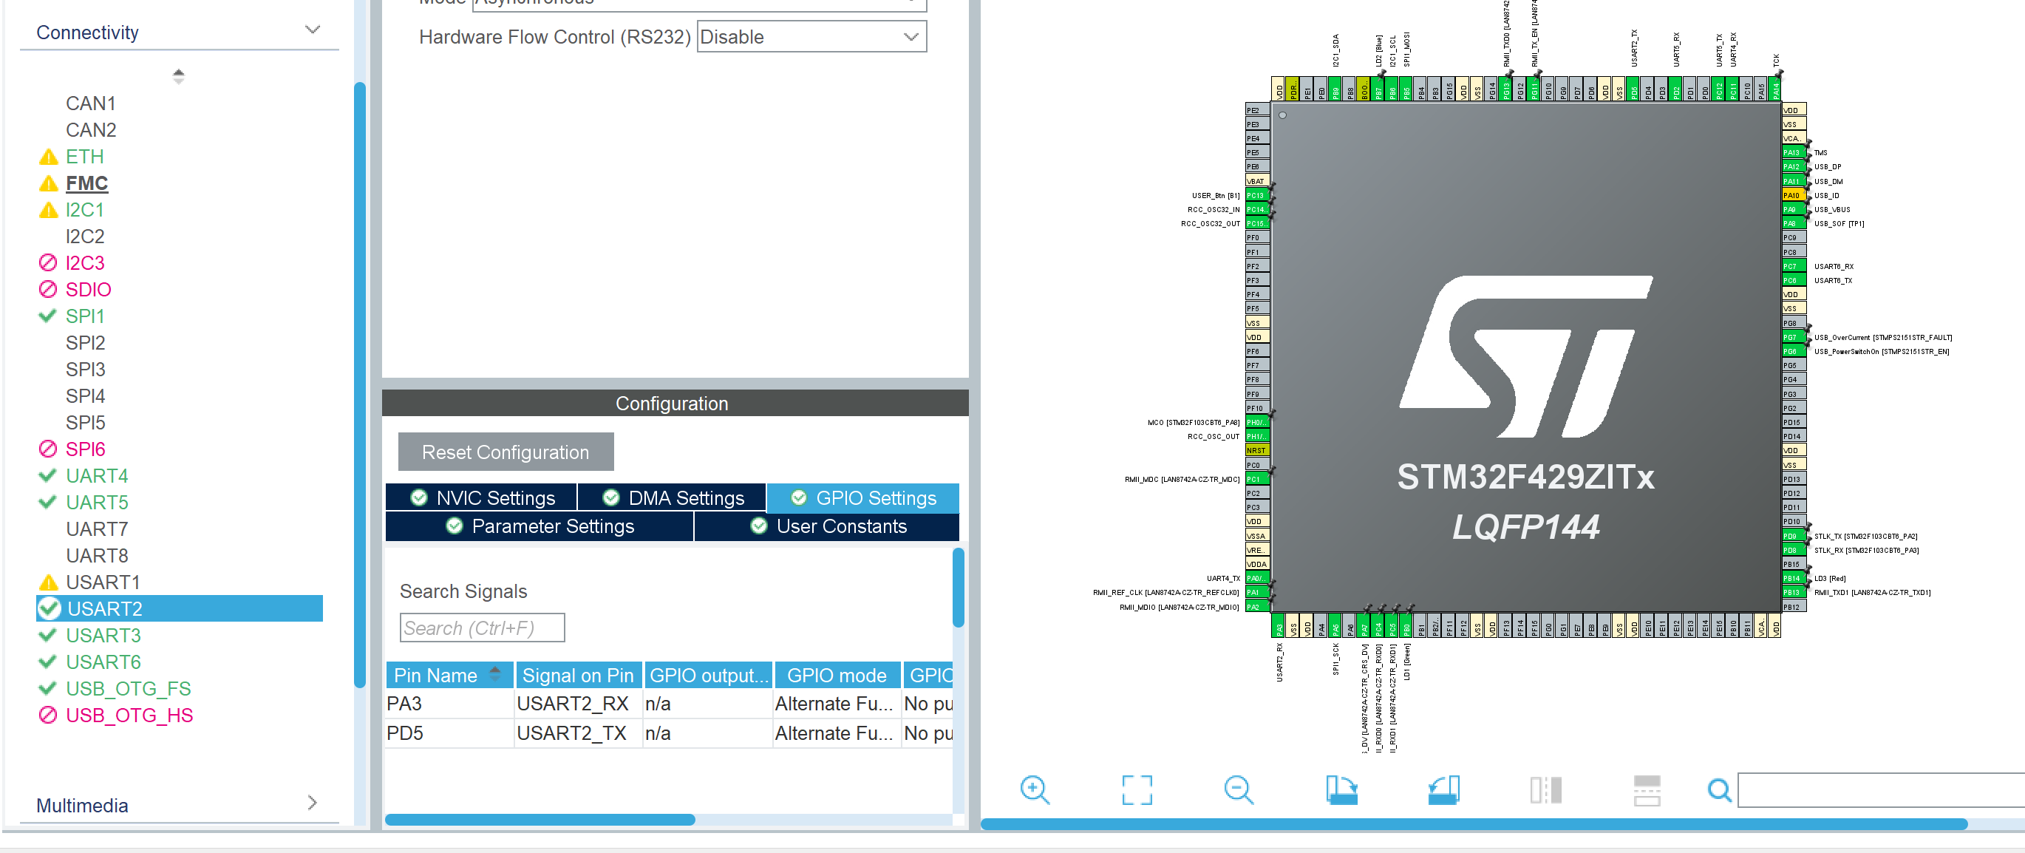
Task: Select the USB_OTG_FS peripheral
Action: [128, 689]
